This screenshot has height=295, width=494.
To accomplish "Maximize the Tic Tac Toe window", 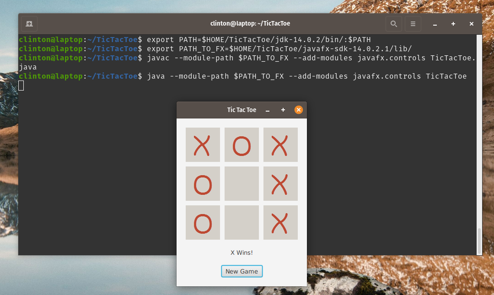I will (x=283, y=110).
